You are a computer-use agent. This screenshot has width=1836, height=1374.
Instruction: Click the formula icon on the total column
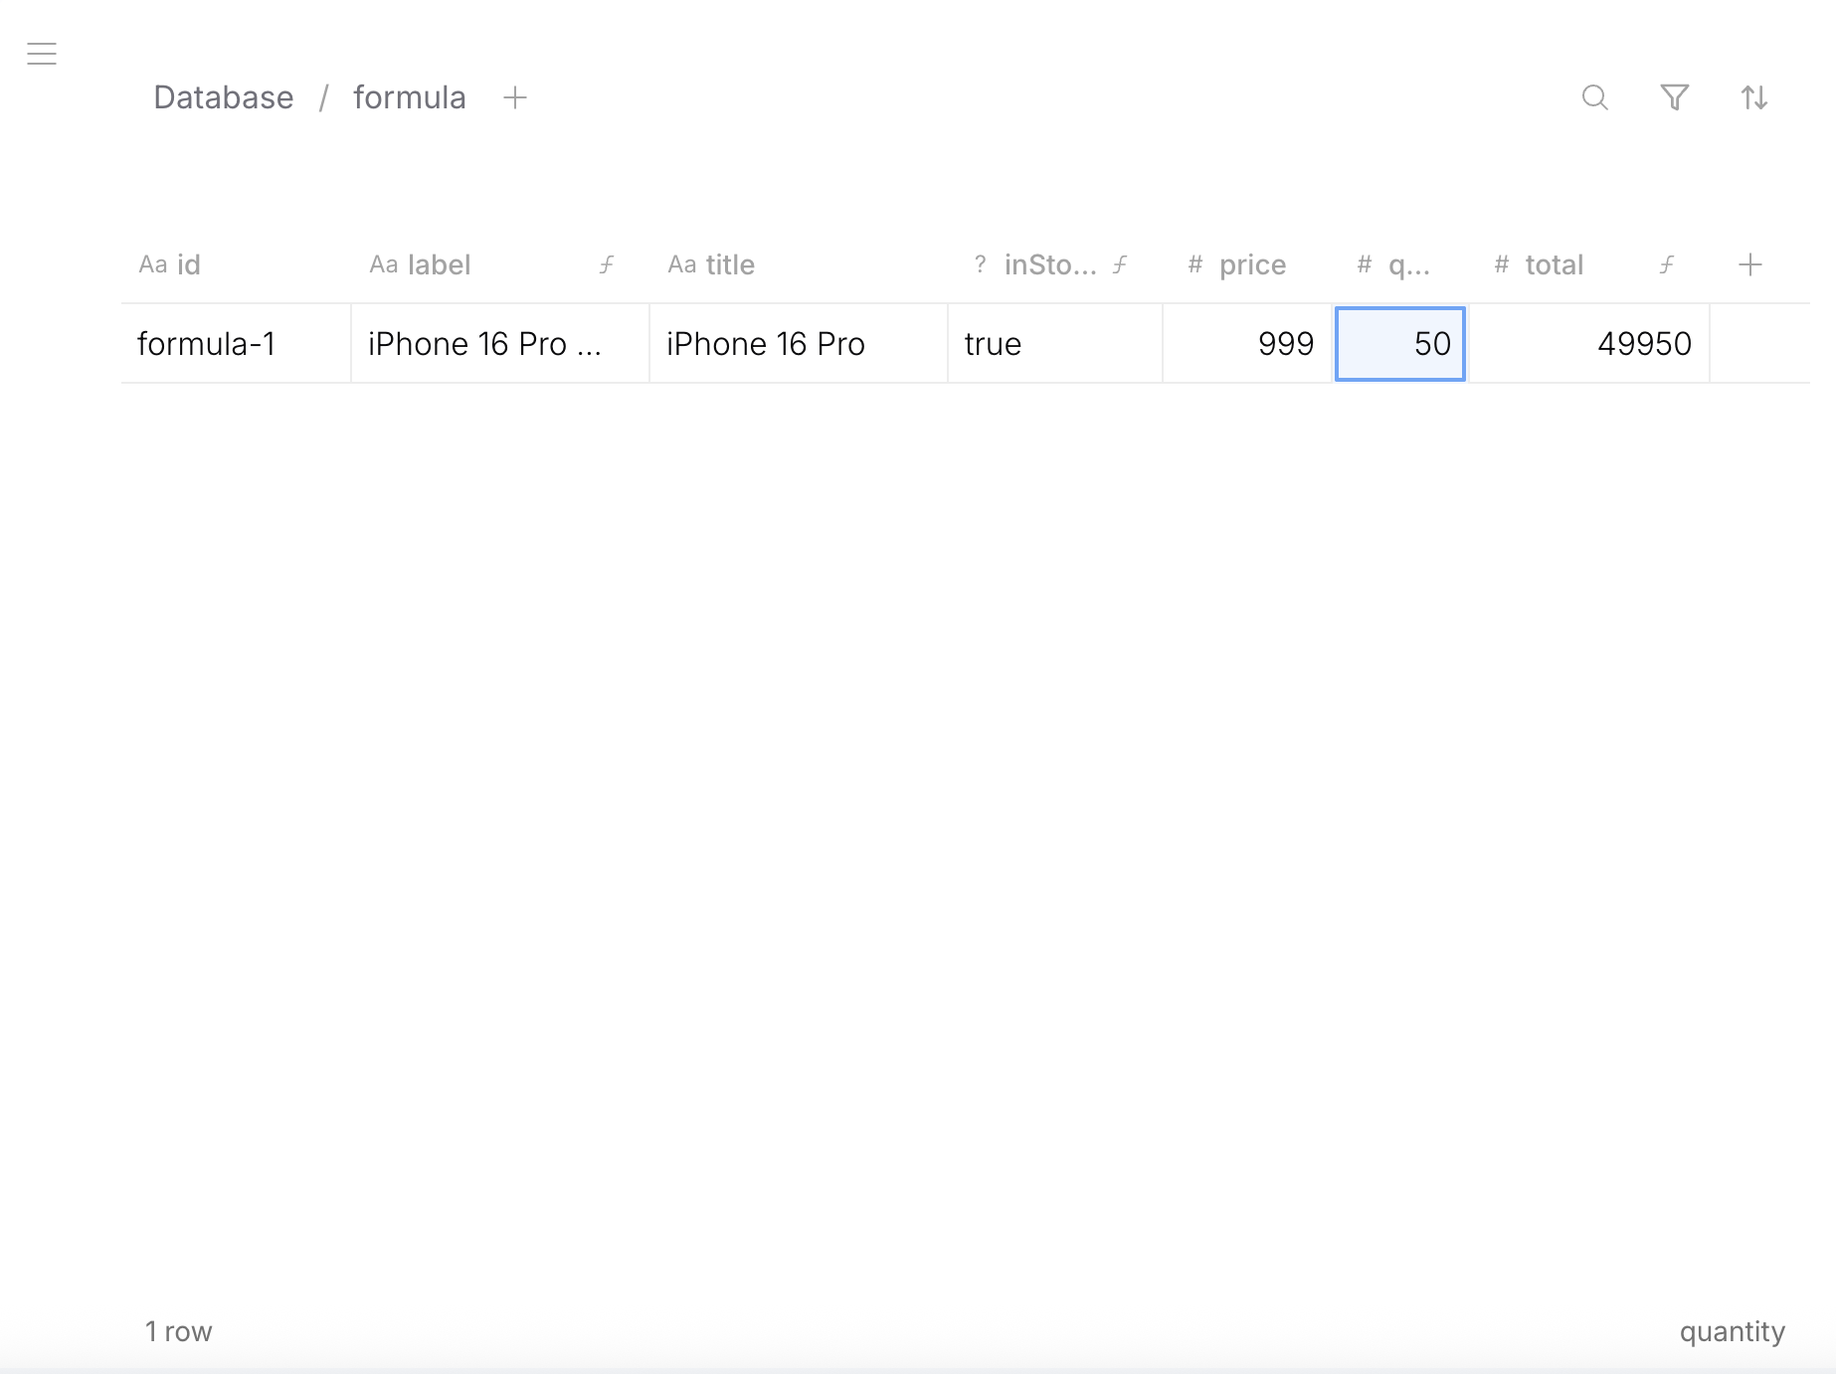pyautogui.click(x=1666, y=264)
